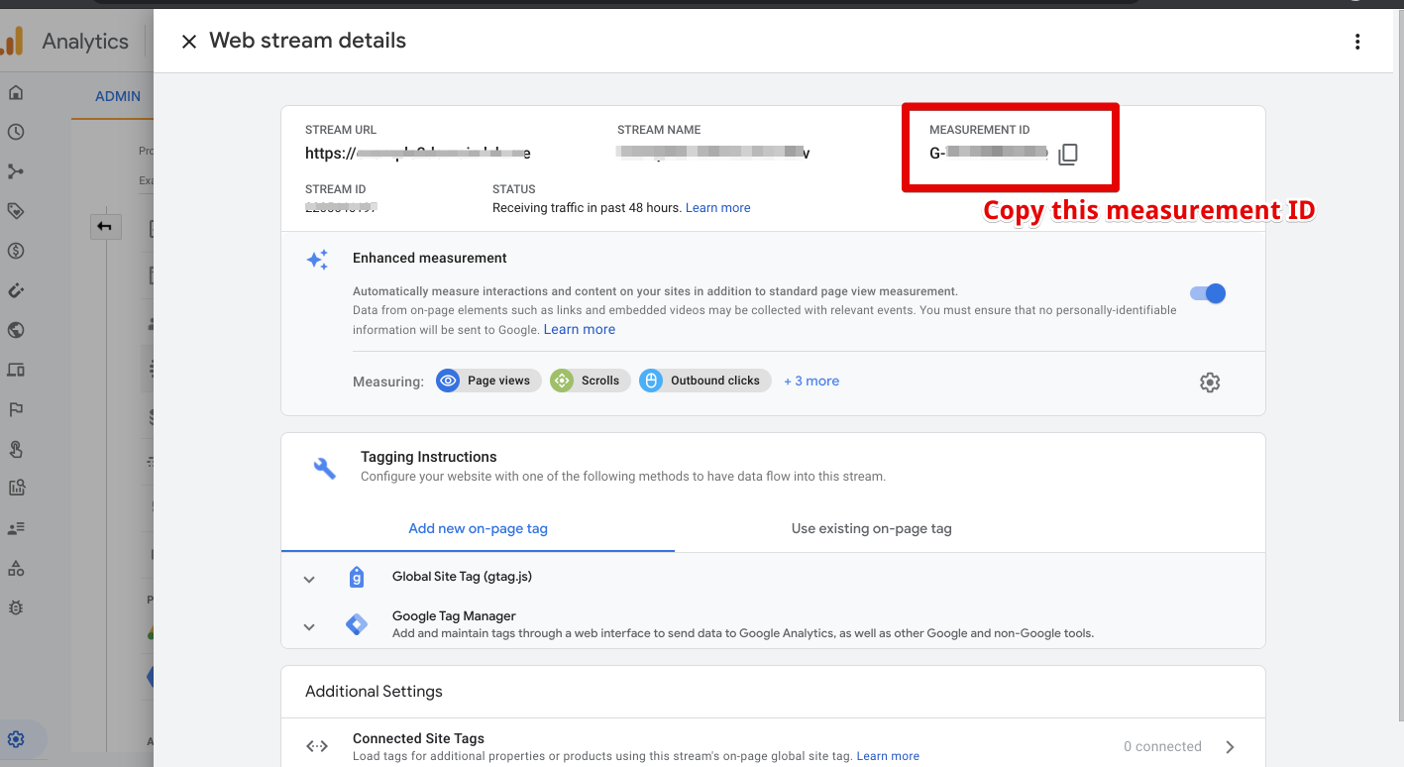Click the Enhanced measurement sparkle icon
The width and height of the screenshot is (1404, 767).
pos(317,260)
